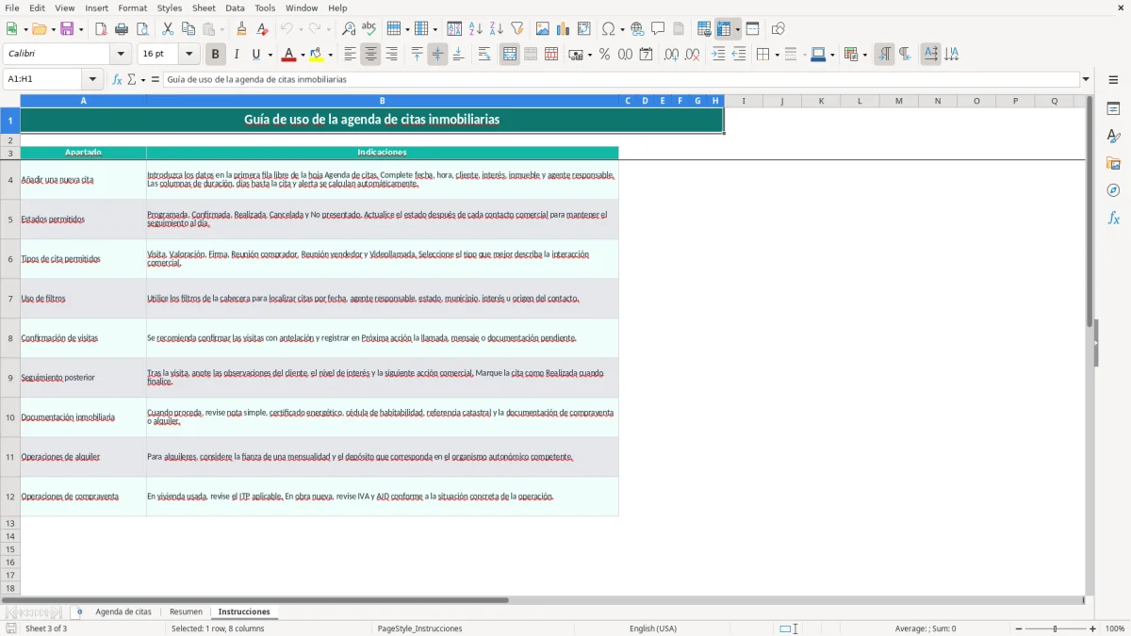This screenshot has width=1131, height=636.
Task: Toggle Italic formatting
Action: coord(236,55)
